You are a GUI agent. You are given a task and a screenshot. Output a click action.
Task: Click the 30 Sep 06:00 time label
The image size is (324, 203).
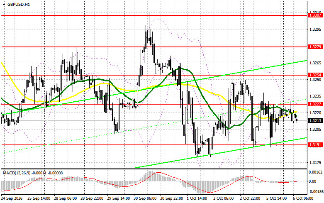145,198
